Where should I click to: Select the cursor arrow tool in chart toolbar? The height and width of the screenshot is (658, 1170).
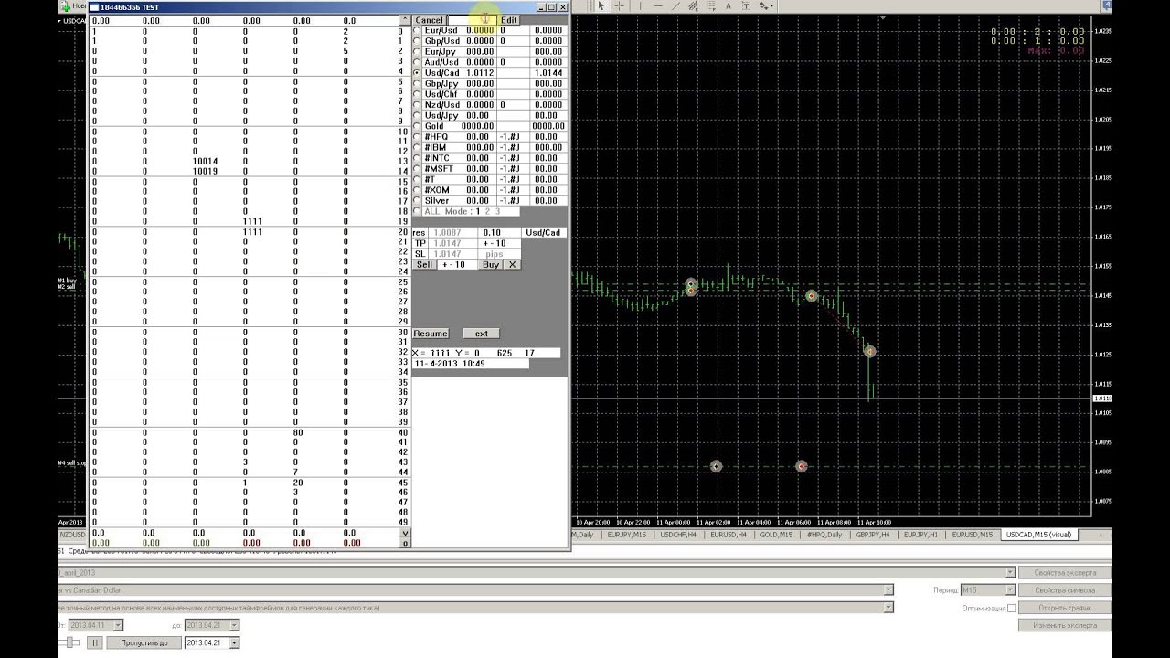(601, 5)
